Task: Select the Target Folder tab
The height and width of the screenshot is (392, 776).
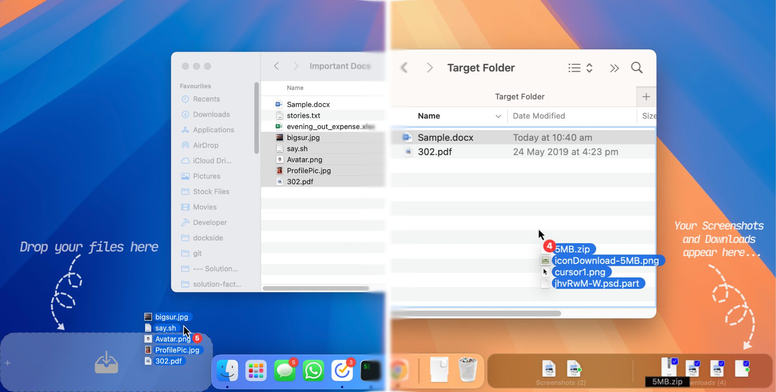Action: point(519,97)
